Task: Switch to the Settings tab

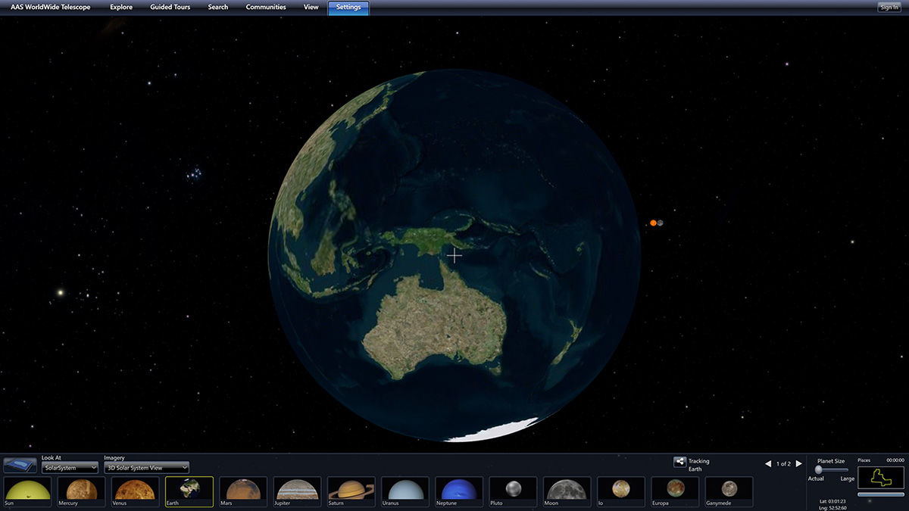Action: tap(348, 6)
